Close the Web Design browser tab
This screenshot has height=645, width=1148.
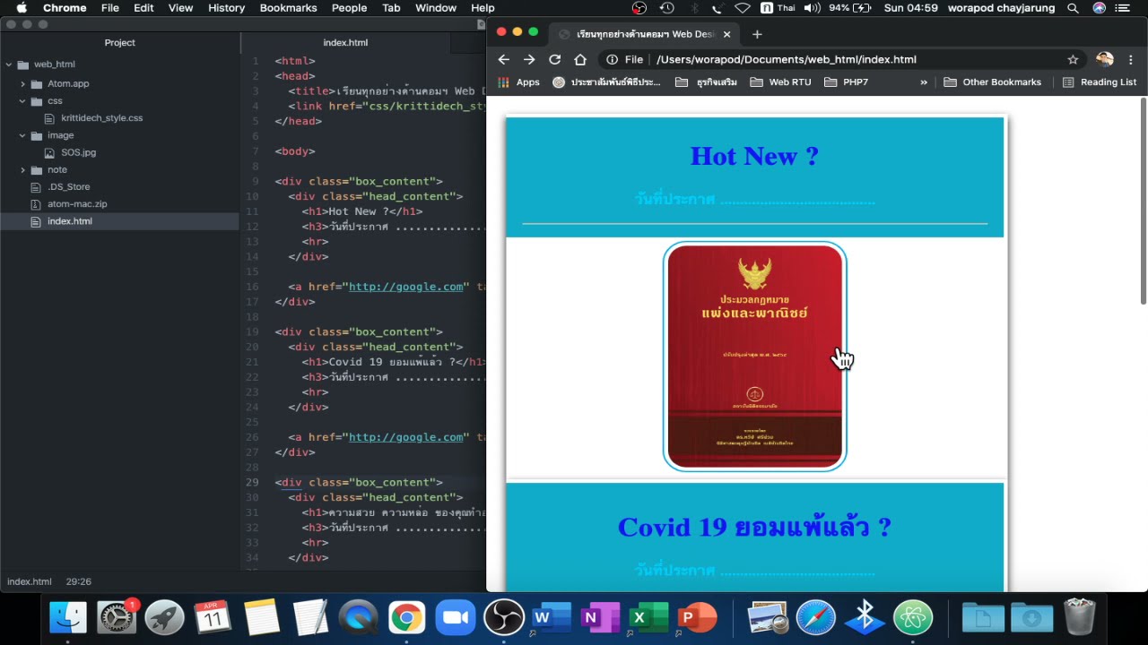[726, 34]
